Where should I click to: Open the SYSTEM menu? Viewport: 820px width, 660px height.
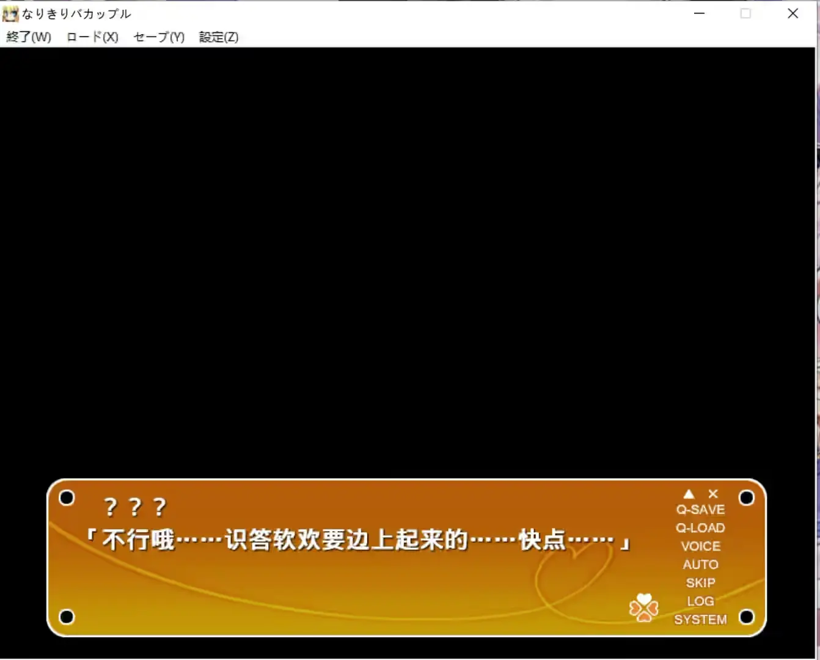point(701,620)
